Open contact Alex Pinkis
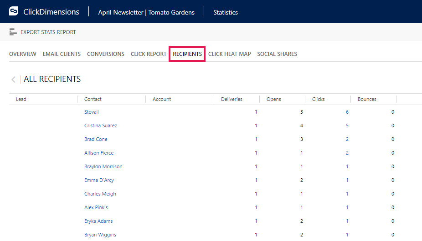This screenshot has height=241, width=422. click(96, 207)
